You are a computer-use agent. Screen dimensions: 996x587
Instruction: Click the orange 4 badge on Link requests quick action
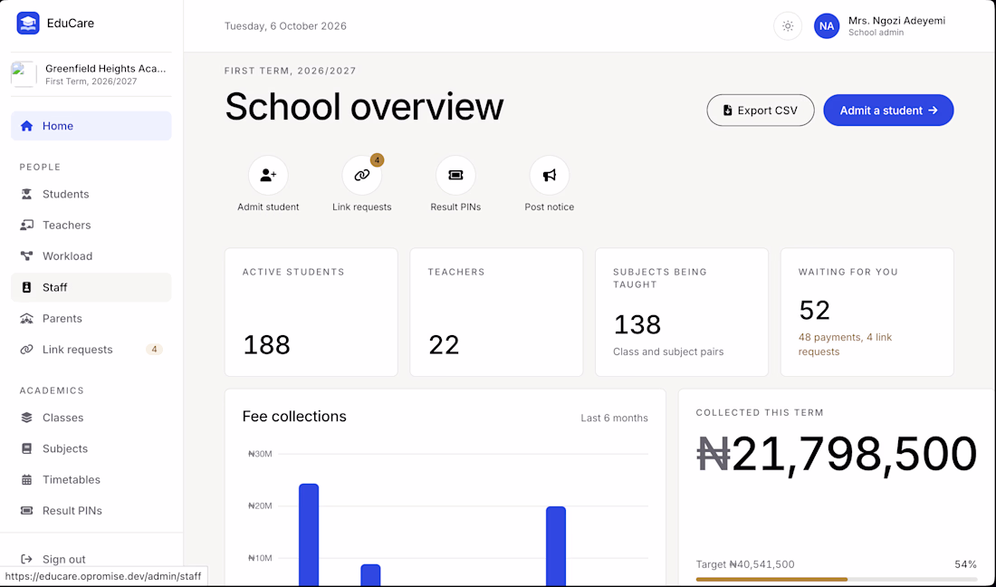[377, 160]
